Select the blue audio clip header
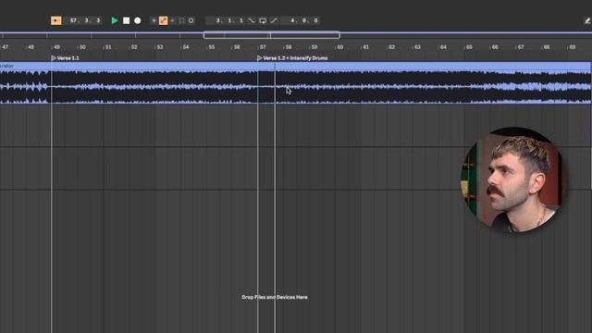The height and width of the screenshot is (333, 592). coord(295,66)
